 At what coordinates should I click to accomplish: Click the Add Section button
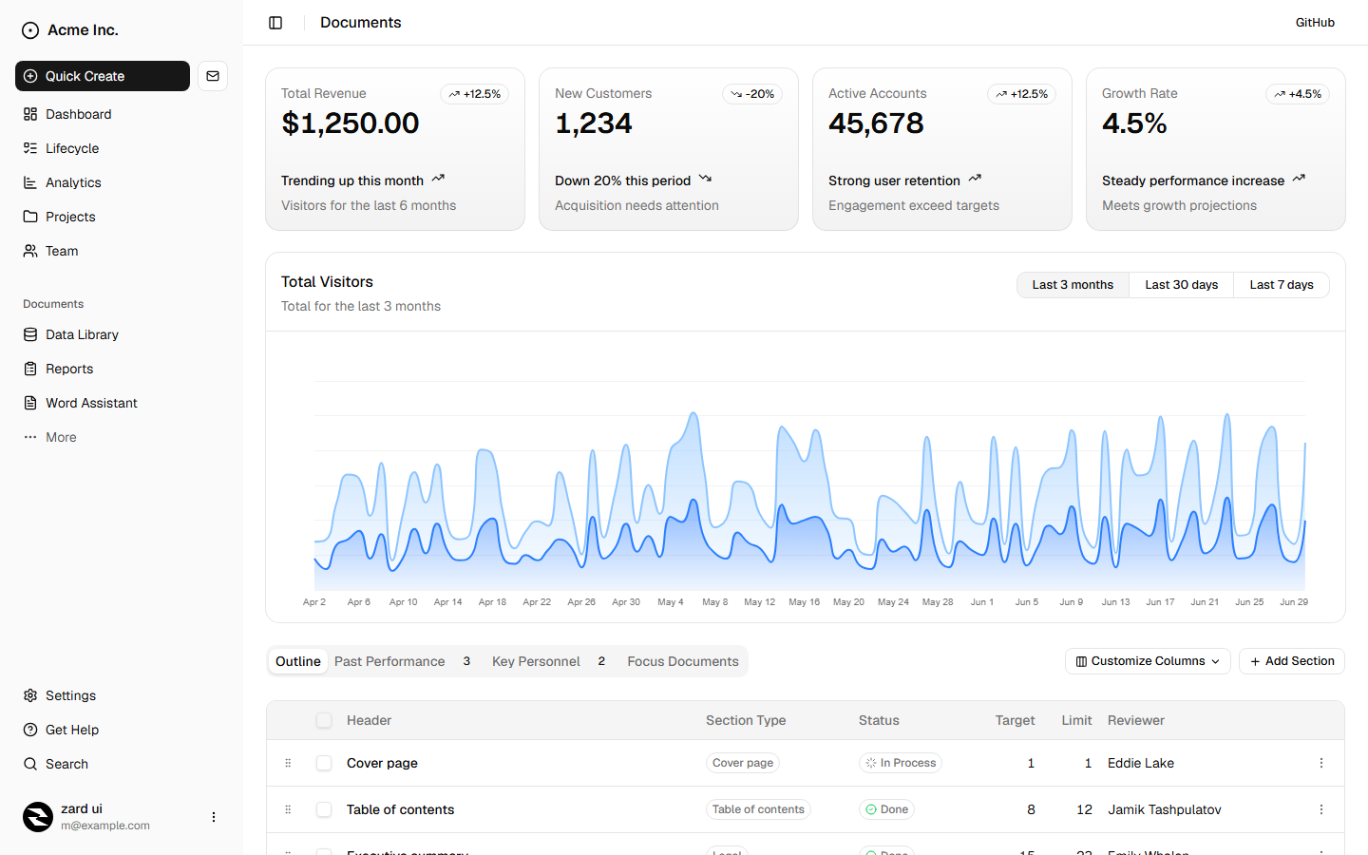(x=1292, y=661)
